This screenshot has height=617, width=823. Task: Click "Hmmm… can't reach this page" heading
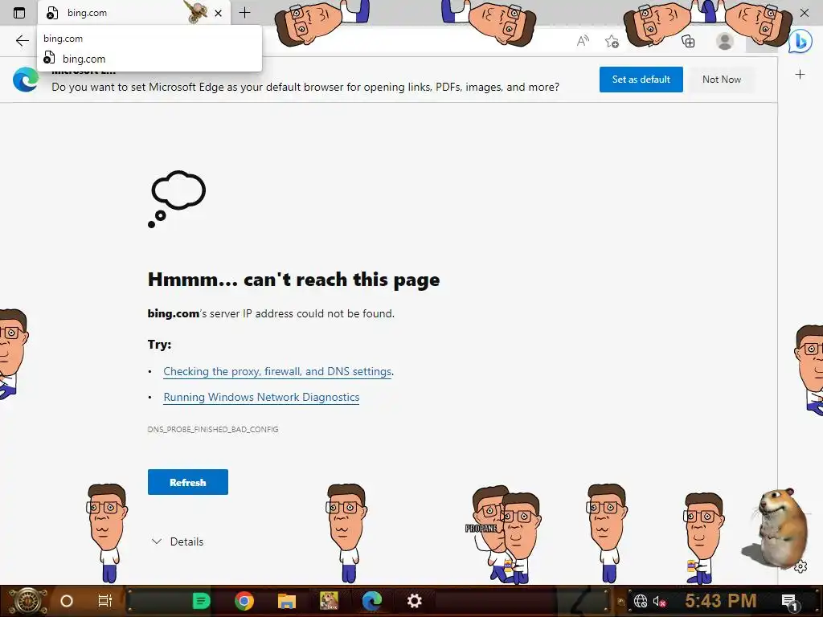coord(294,280)
